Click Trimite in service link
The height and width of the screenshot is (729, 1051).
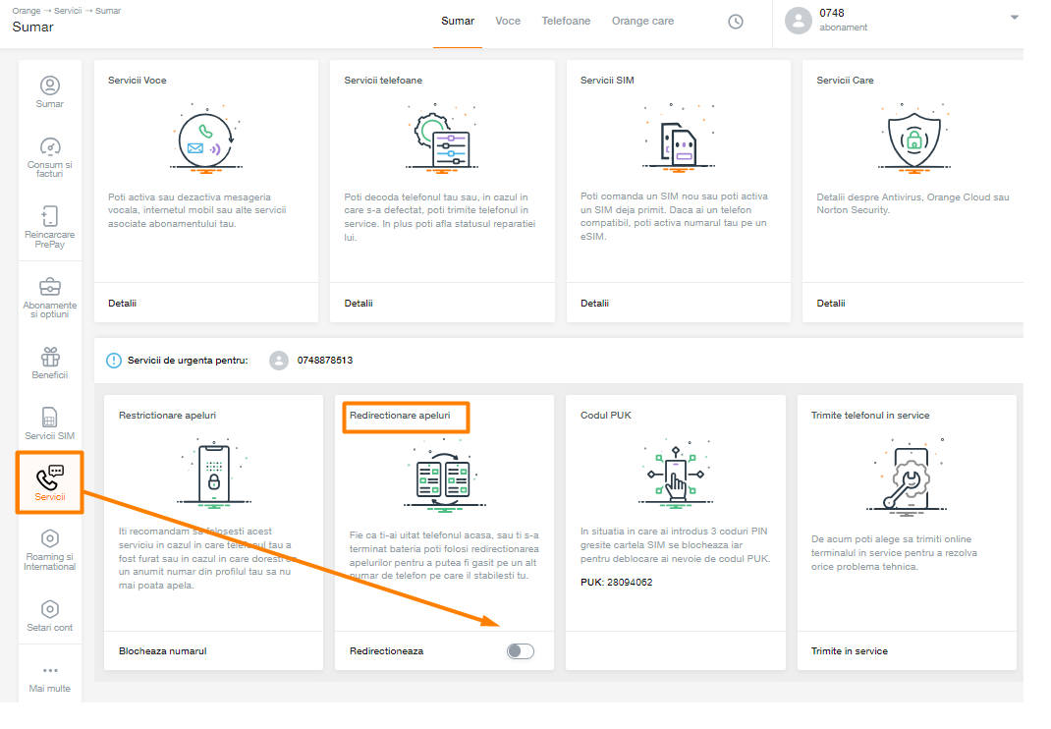click(849, 651)
